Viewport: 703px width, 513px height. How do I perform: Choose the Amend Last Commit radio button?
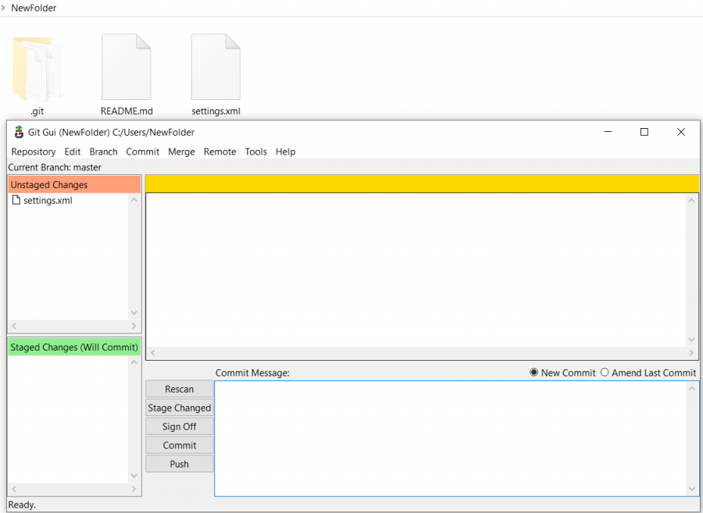click(605, 372)
